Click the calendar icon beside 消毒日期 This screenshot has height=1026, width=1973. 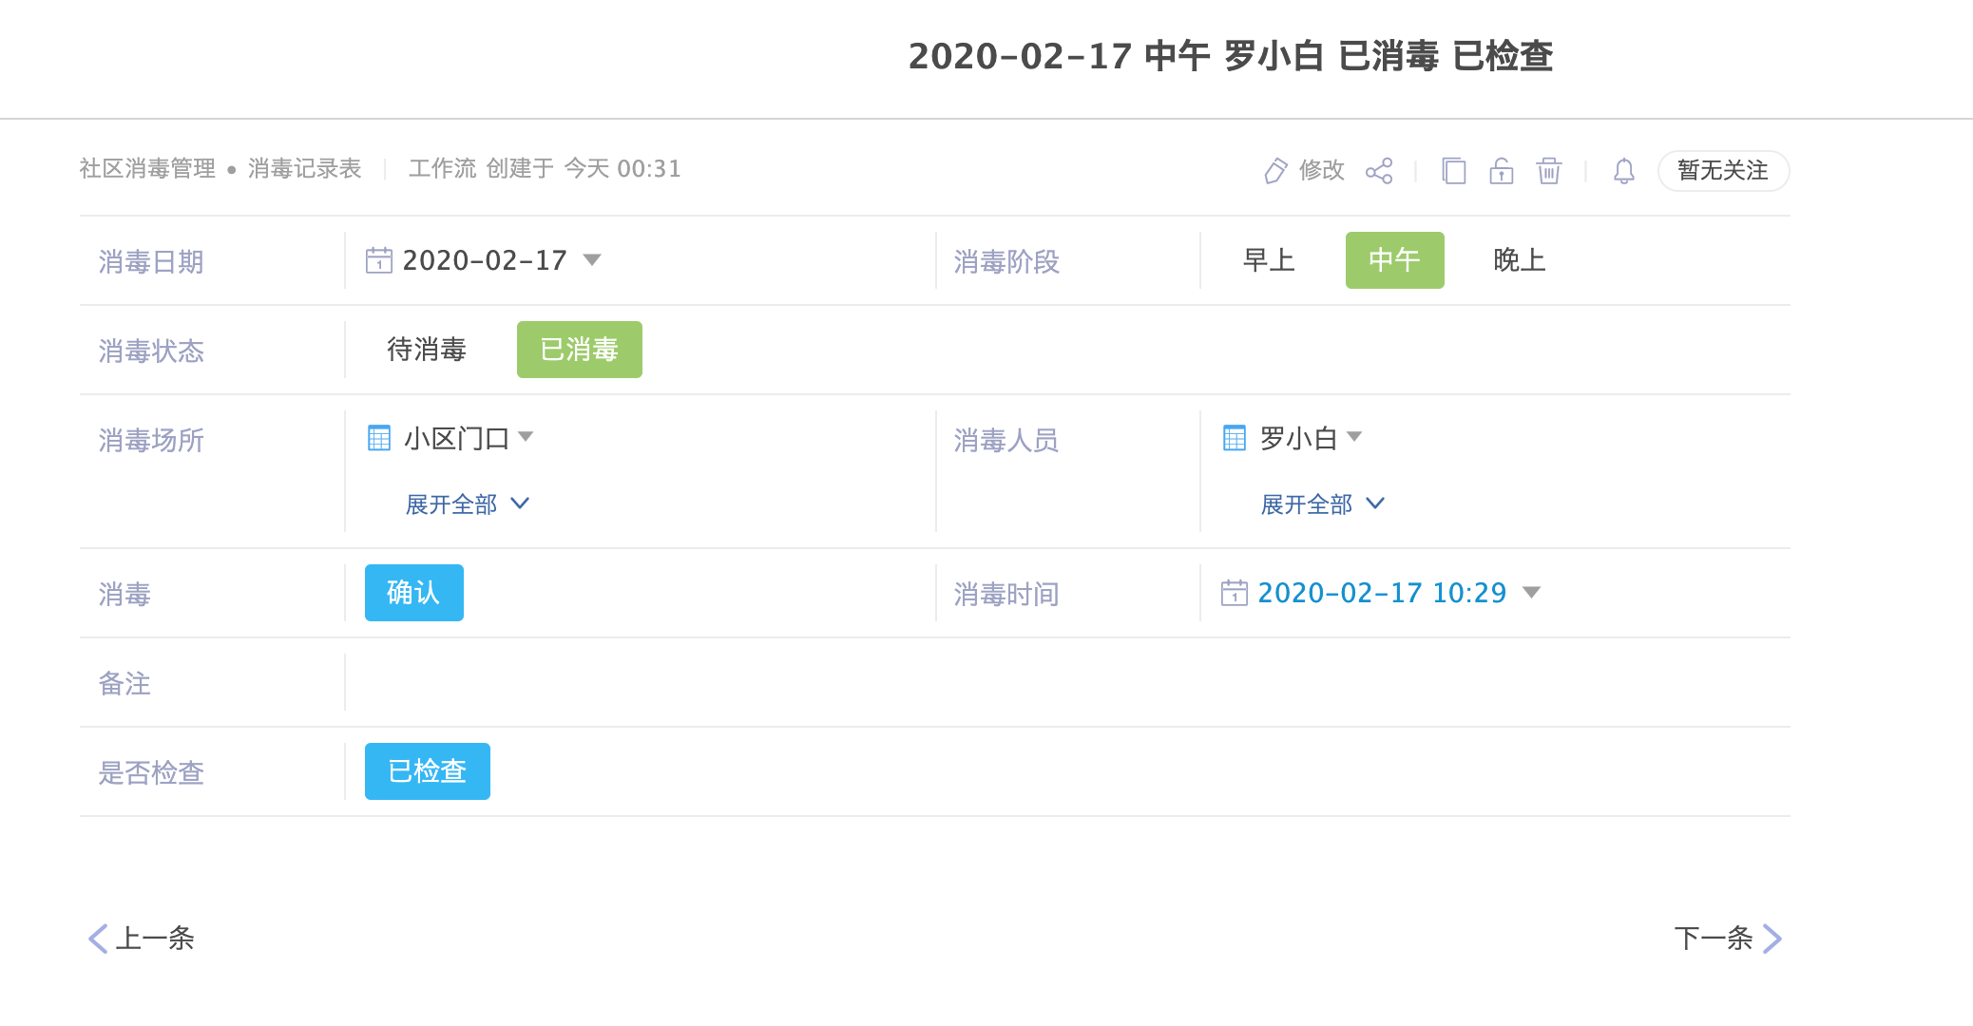point(379,260)
